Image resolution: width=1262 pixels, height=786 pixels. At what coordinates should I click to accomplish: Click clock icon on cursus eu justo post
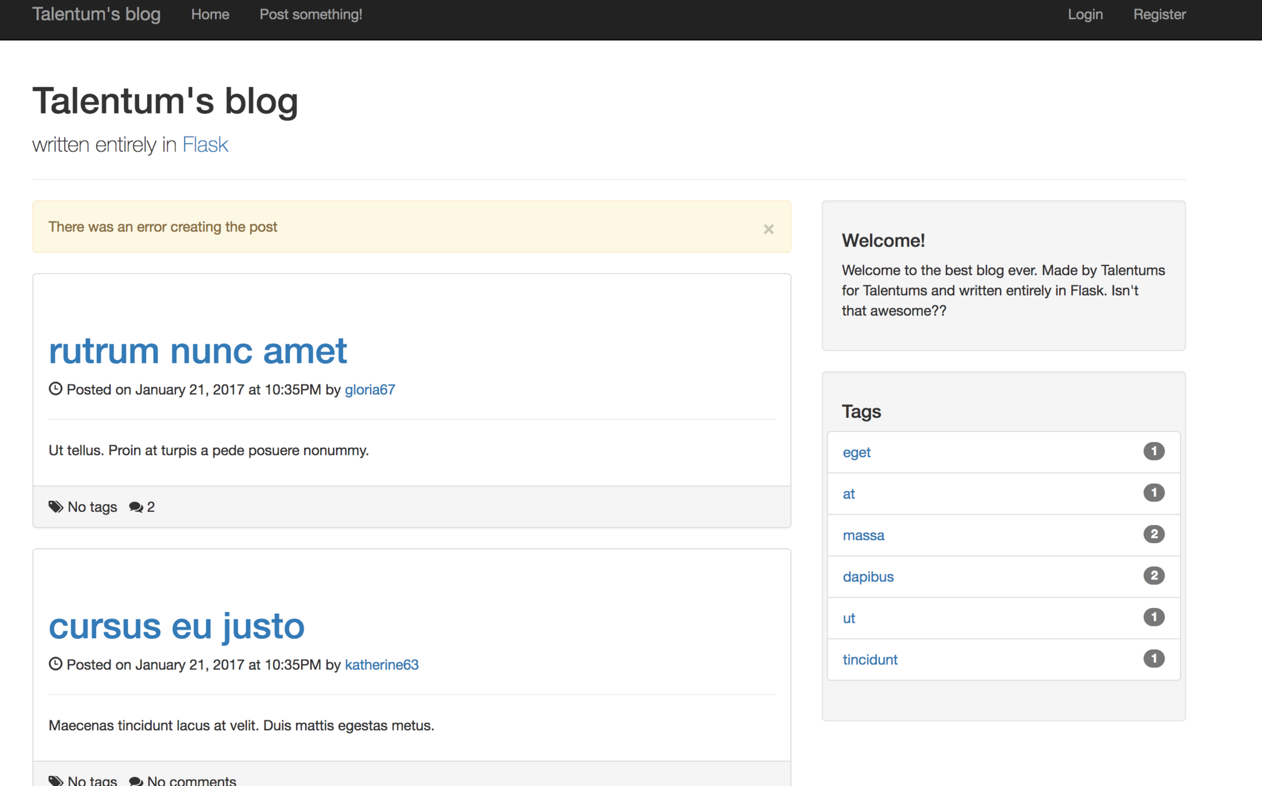pos(55,664)
